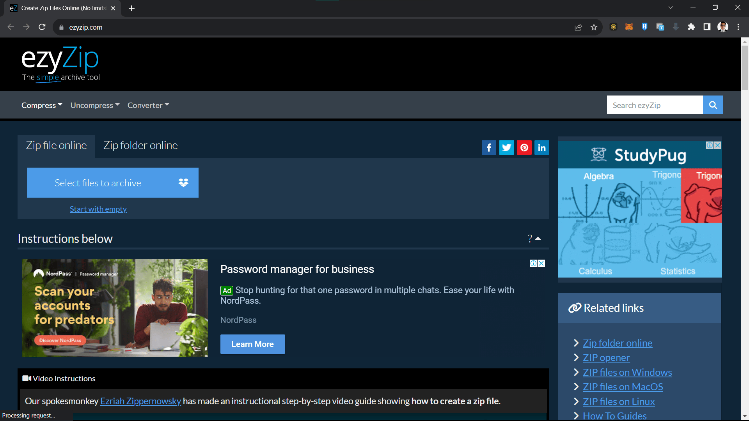Select the Zip file online tab
Viewport: 749px width, 421px height.
56,145
